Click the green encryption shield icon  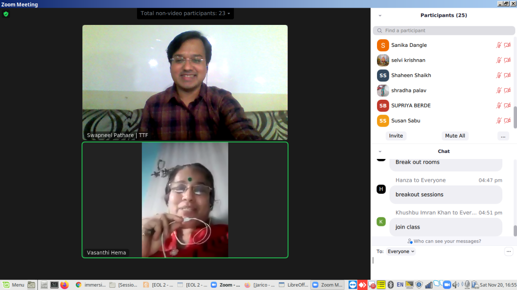click(6, 14)
